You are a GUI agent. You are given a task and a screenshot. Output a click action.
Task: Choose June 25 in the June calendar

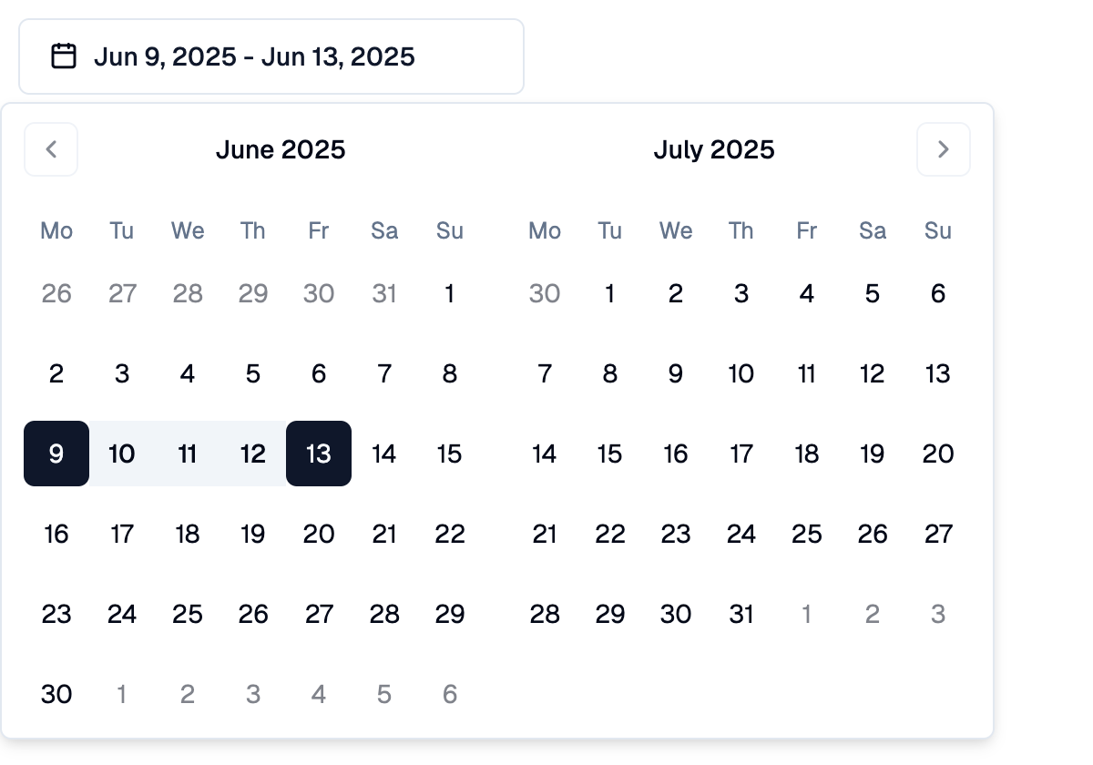[188, 614]
